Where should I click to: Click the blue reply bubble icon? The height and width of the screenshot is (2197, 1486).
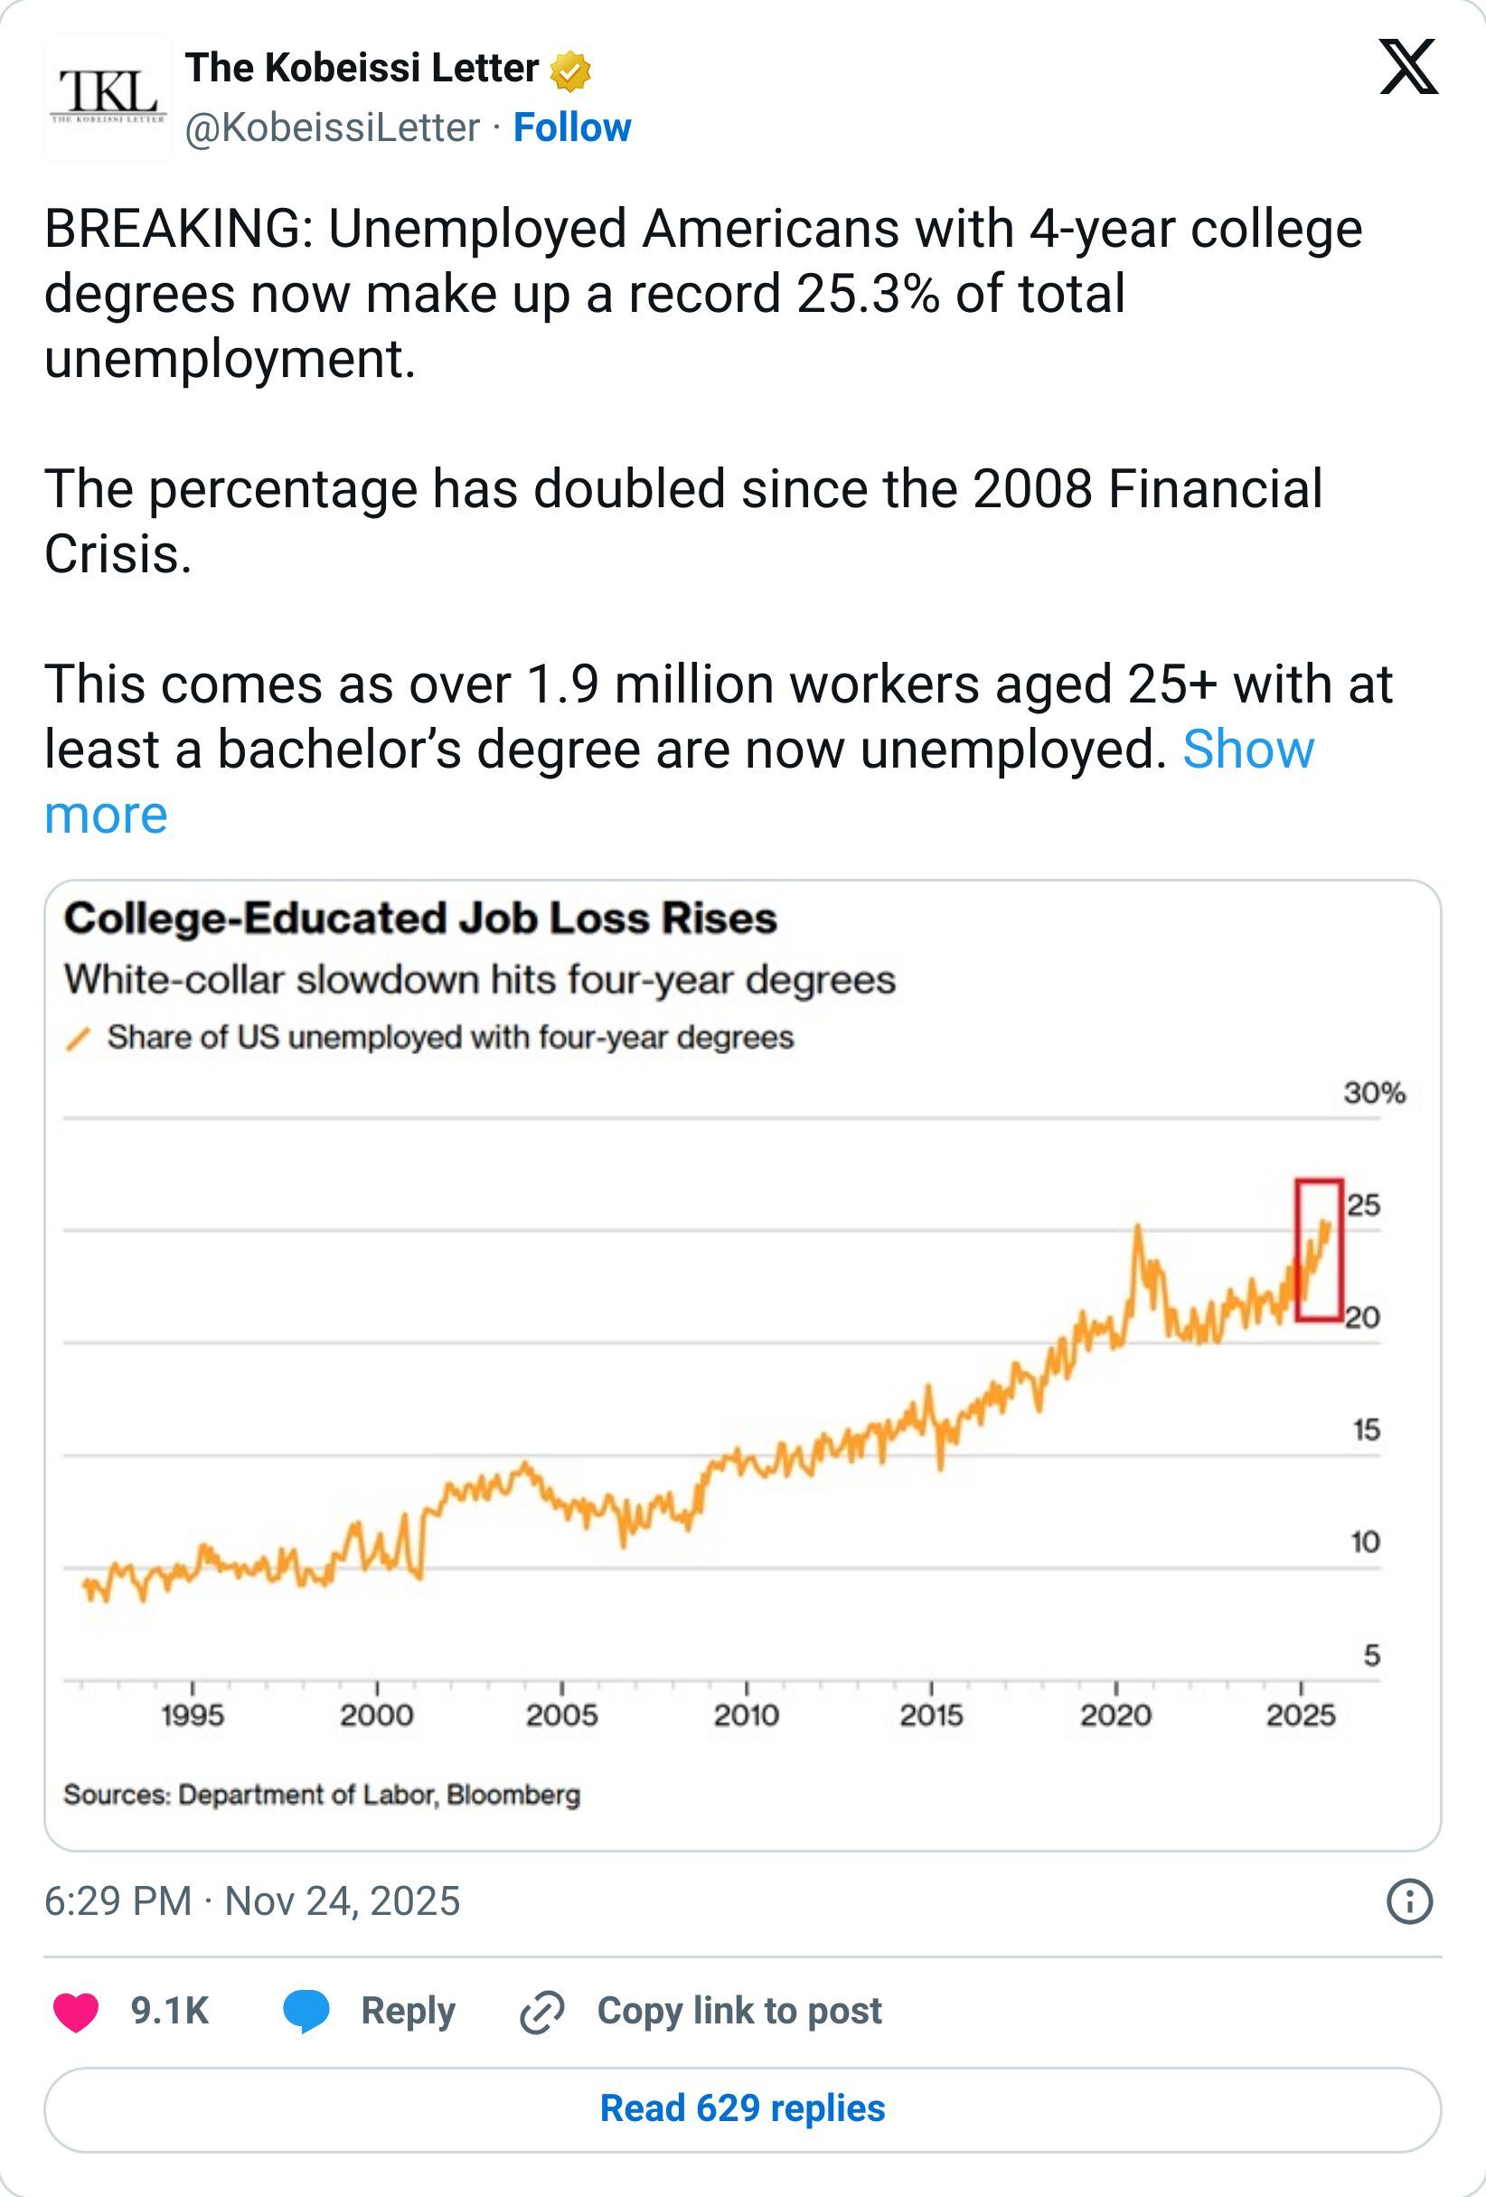[306, 2011]
